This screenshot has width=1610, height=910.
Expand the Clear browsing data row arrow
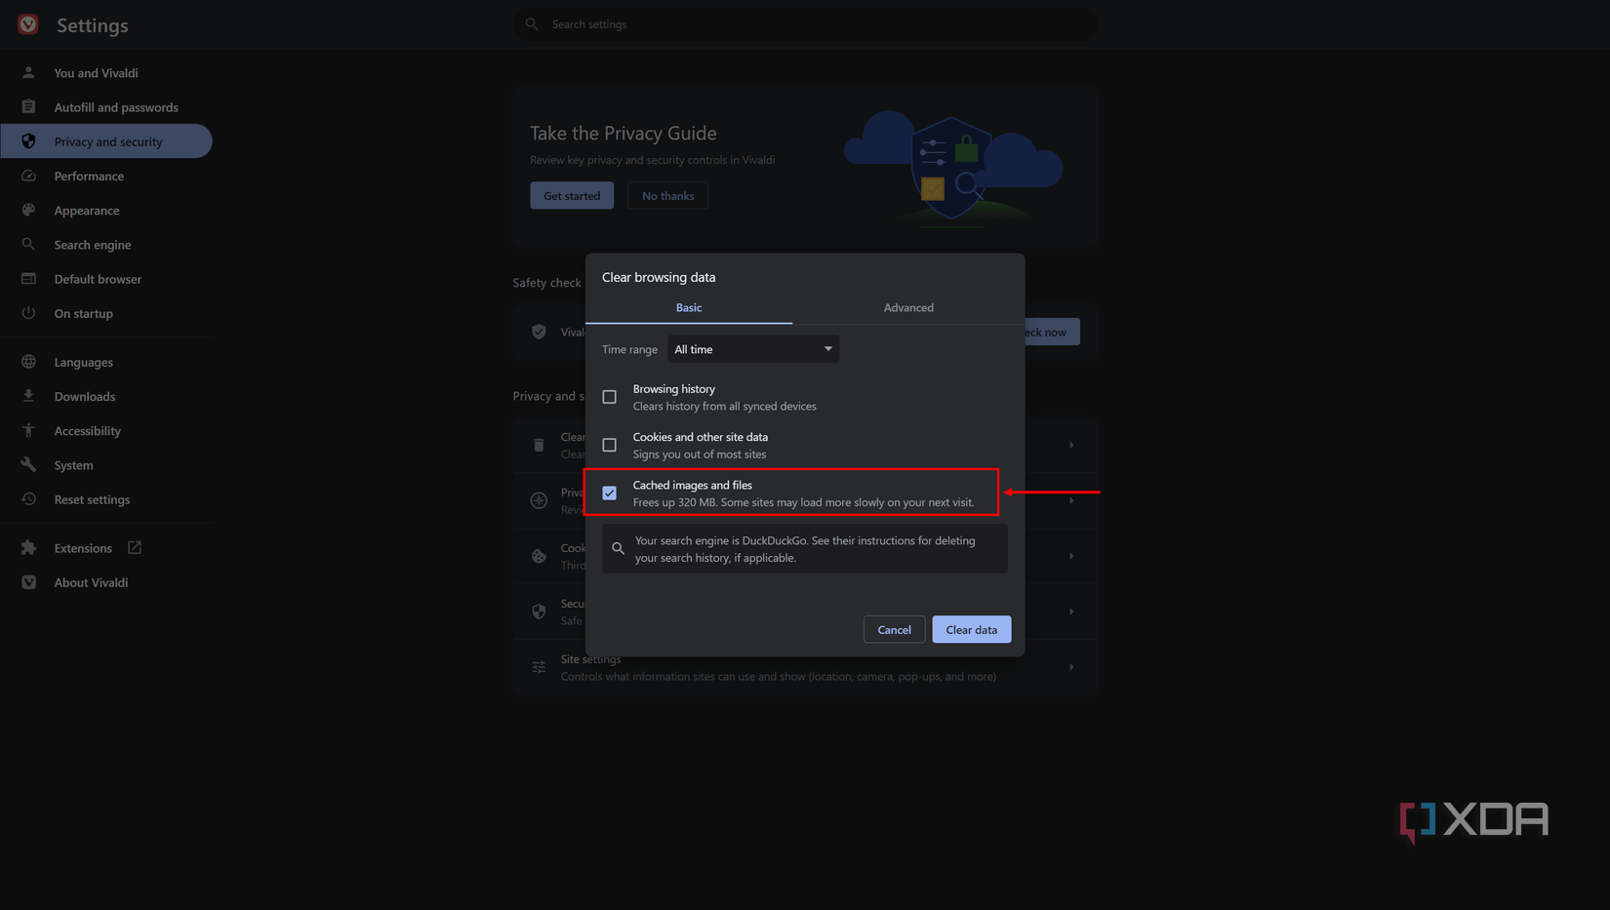tap(1071, 445)
